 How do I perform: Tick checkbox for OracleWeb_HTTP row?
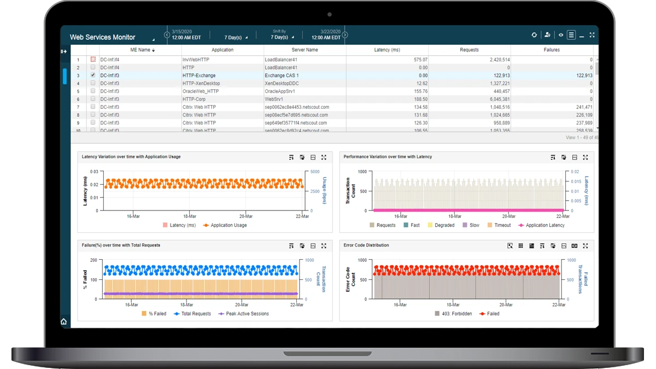pos(93,91)
